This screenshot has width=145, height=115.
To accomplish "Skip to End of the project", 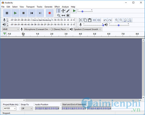I will pyautogui.click(x=40, y=13).
